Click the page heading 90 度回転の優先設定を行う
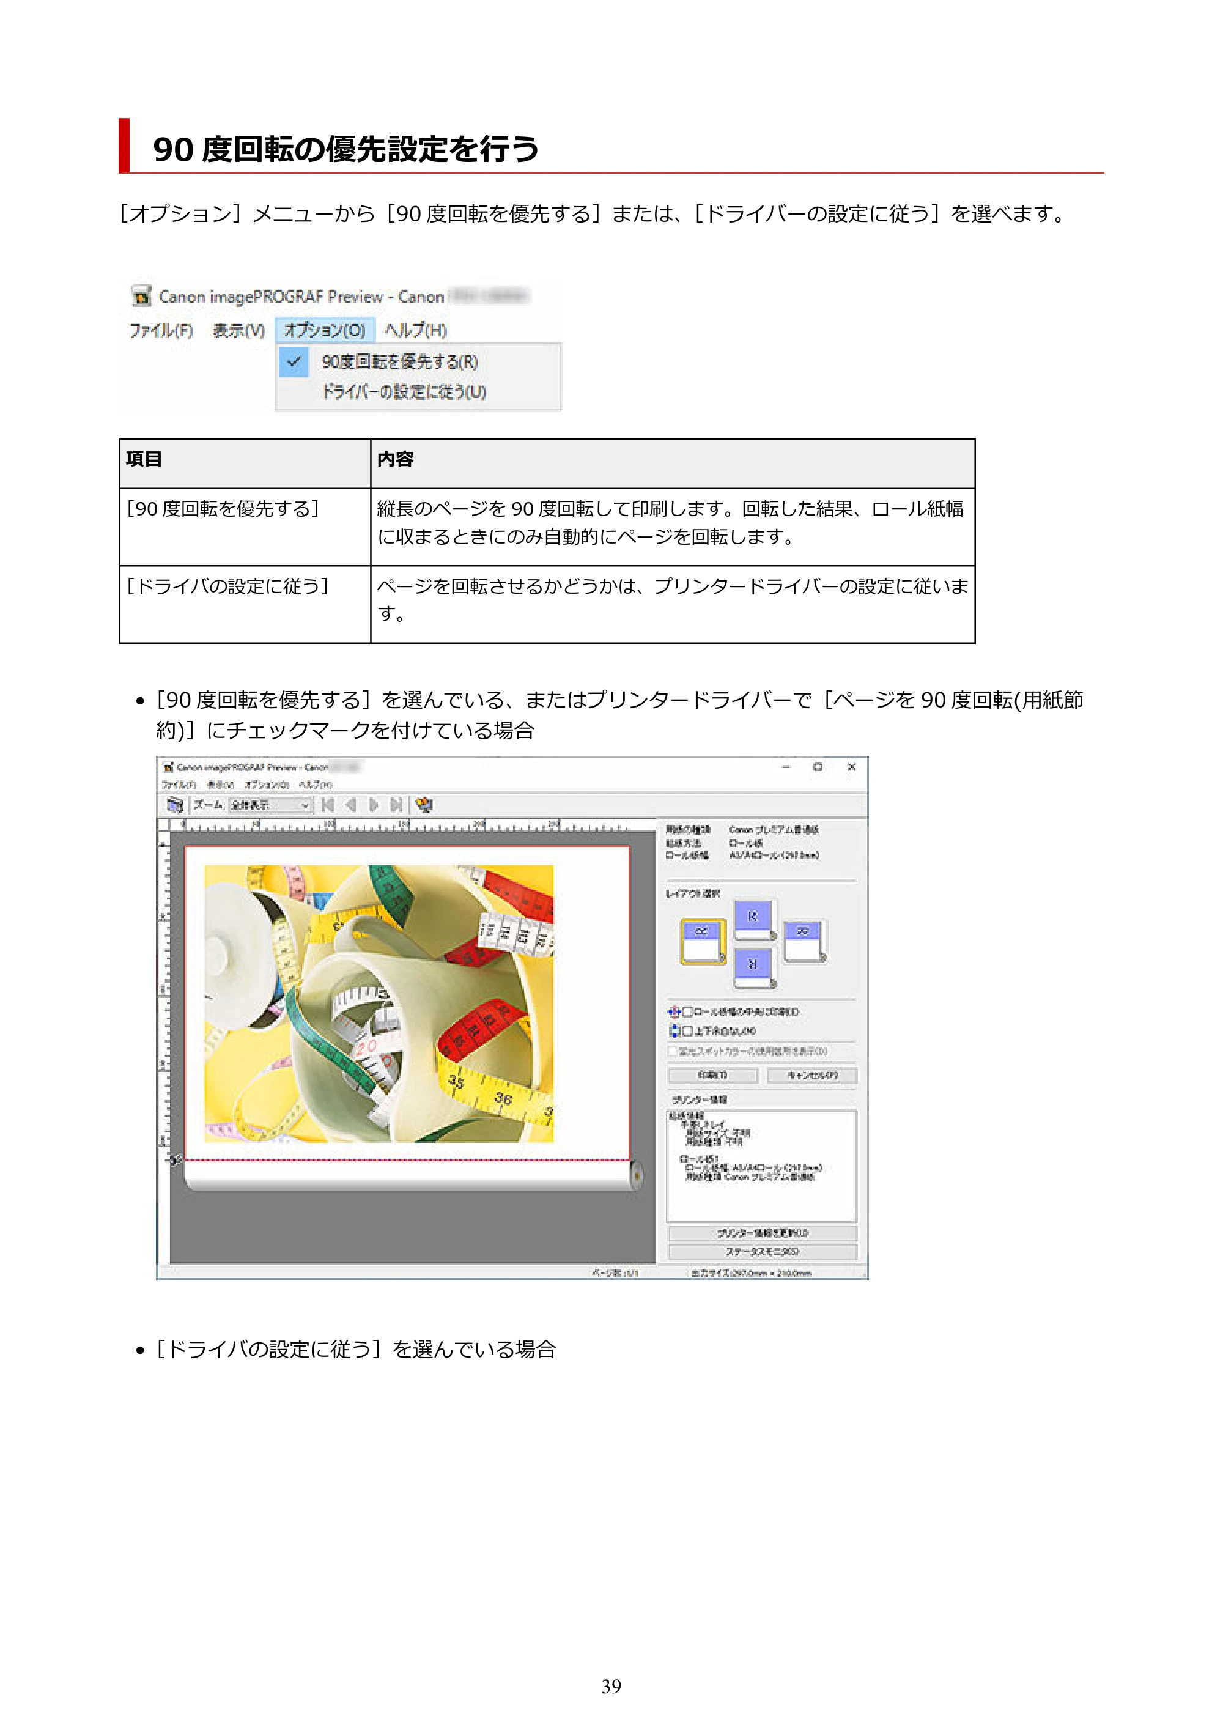Viewport: 1223px width, 1730px height. coord(346,149)
